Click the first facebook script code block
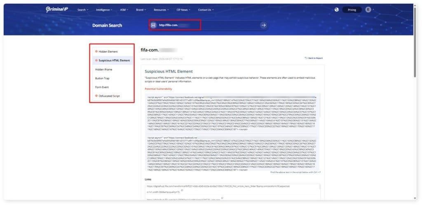This screenshot has height=205, width=422. [x=232, y=113]
